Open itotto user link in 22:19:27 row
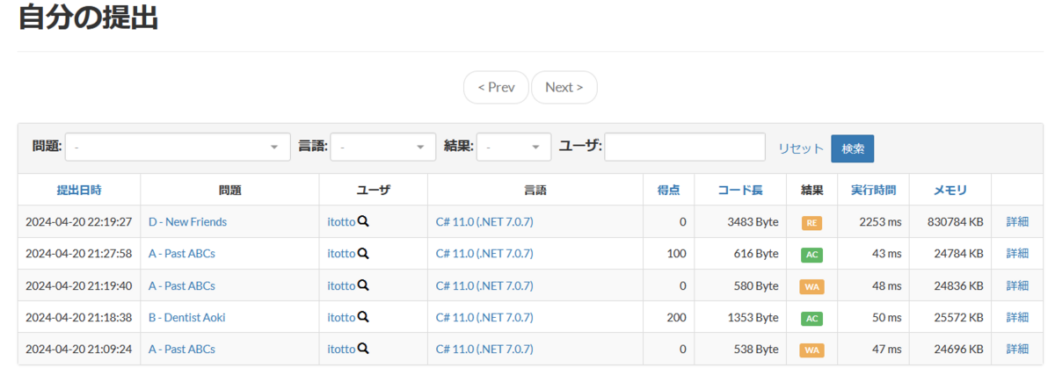The height and width of the screenshot is (375, 1055). pos(341,222)
